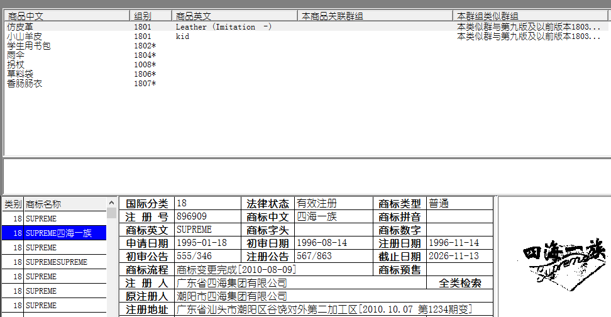The height and width of the screenshot is (317, 611).
Task: Select the first SUPREME trademark row
Action: point(54,218)
